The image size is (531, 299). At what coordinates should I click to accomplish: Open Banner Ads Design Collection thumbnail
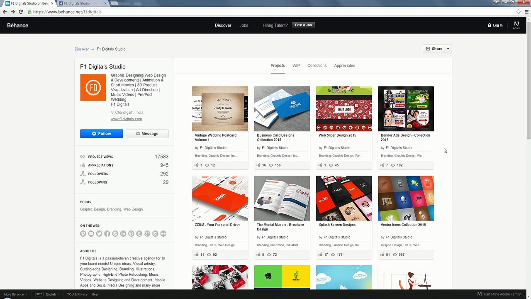[x=406, y=109]
